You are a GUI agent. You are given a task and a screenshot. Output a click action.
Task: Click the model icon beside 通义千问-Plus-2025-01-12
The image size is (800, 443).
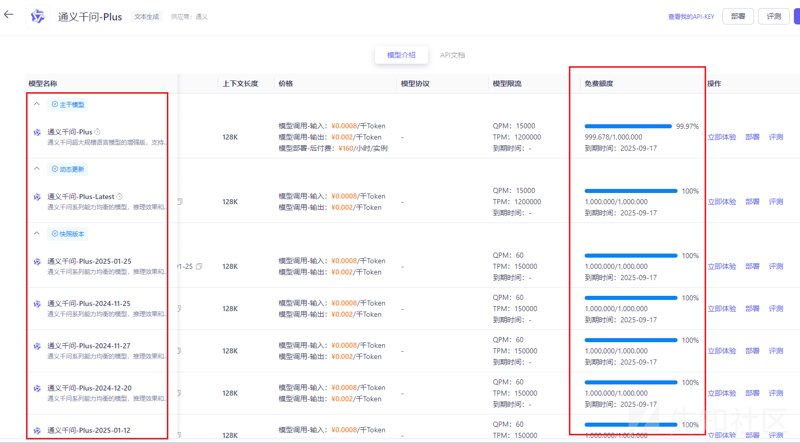point(37,431)
